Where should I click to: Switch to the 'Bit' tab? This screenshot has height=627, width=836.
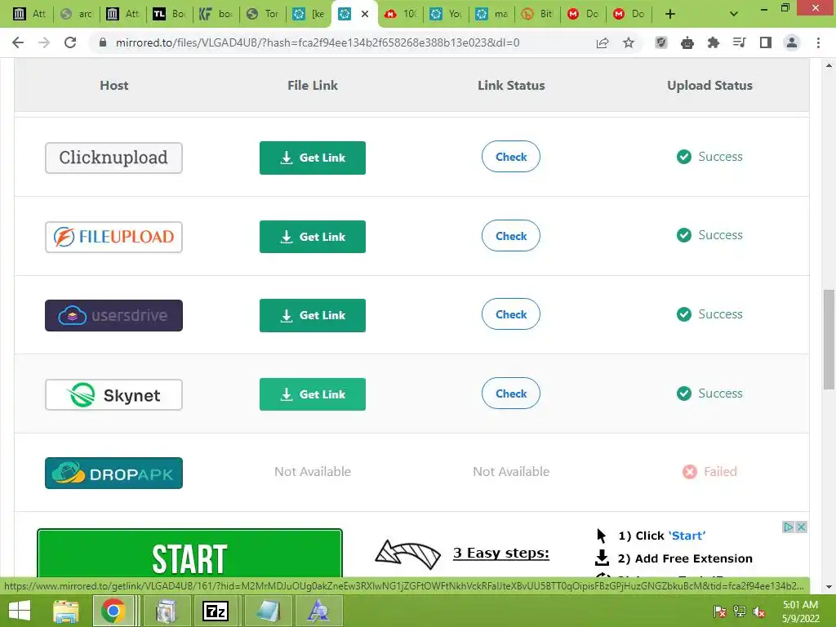click(538, 14)
